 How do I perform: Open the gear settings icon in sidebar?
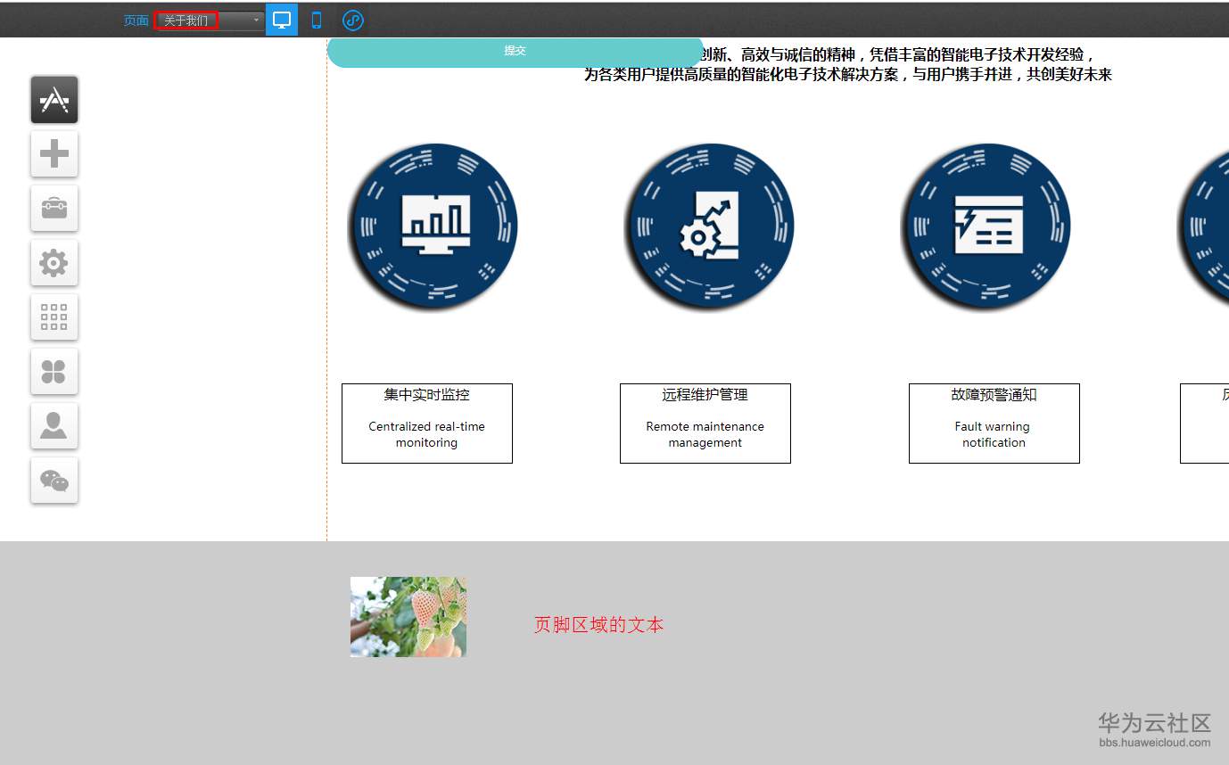tap(54, 263)
